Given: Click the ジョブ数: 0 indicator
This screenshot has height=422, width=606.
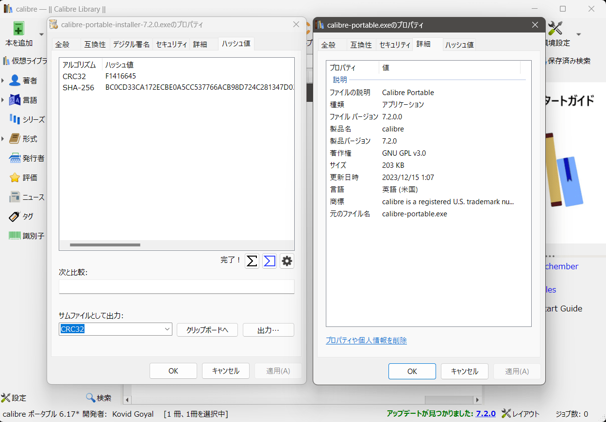Looking at the screenshot, I should (572, 414).
